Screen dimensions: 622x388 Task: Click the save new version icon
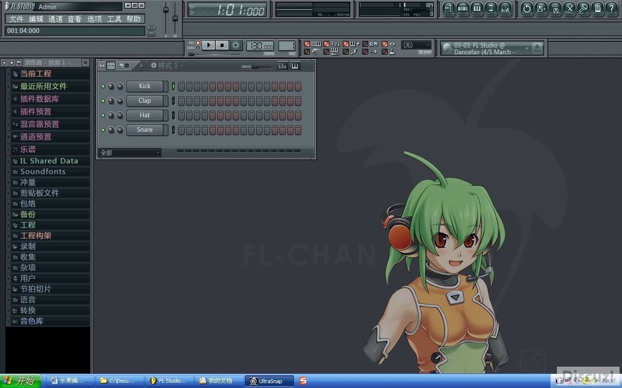click(541, 9)
